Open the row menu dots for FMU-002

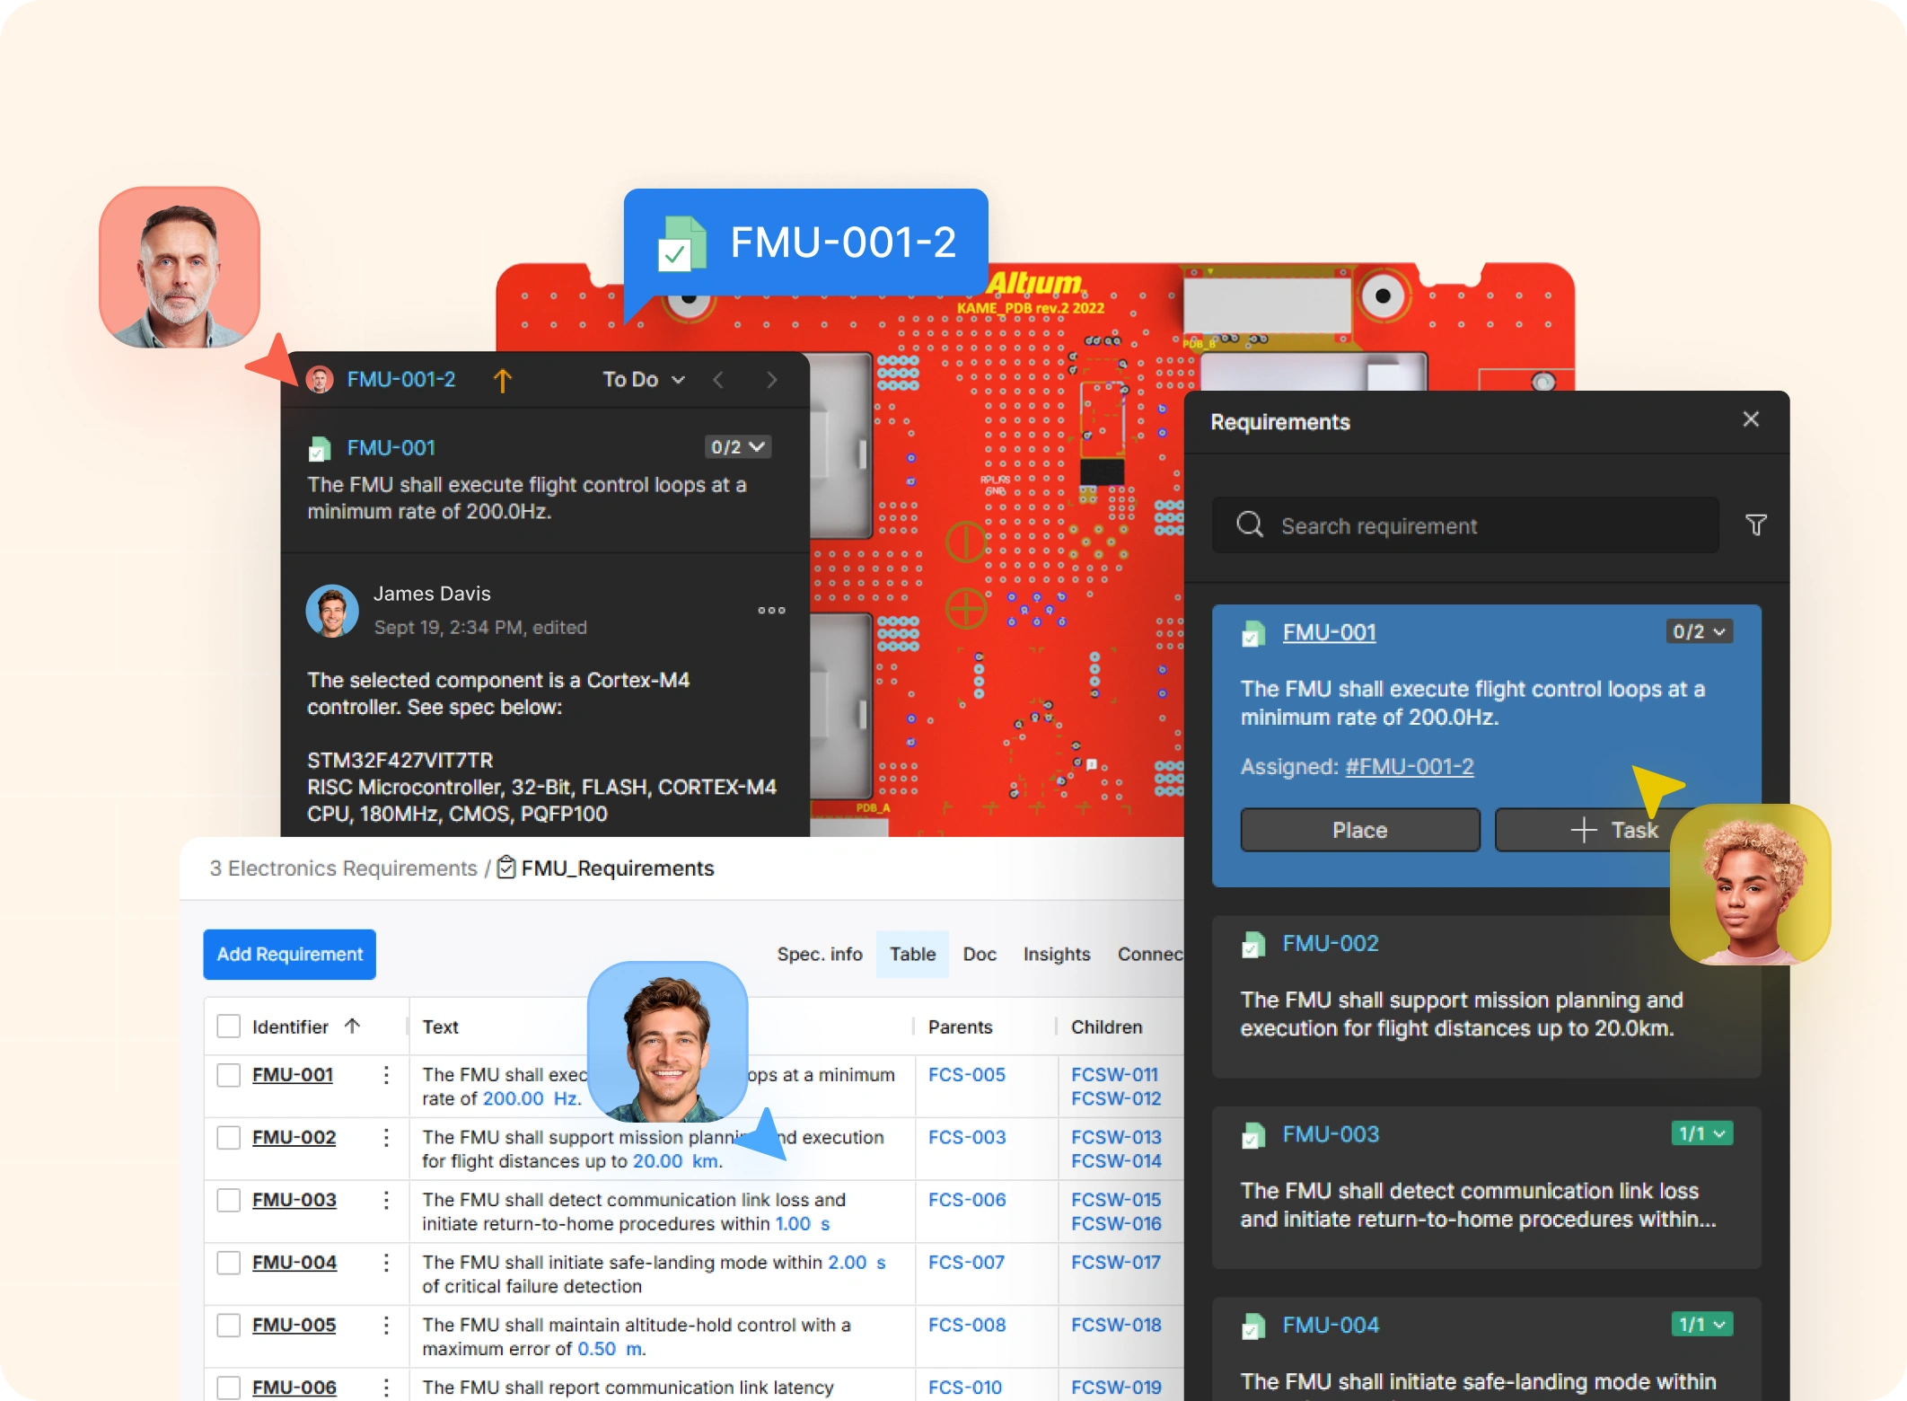(386, 1138)
